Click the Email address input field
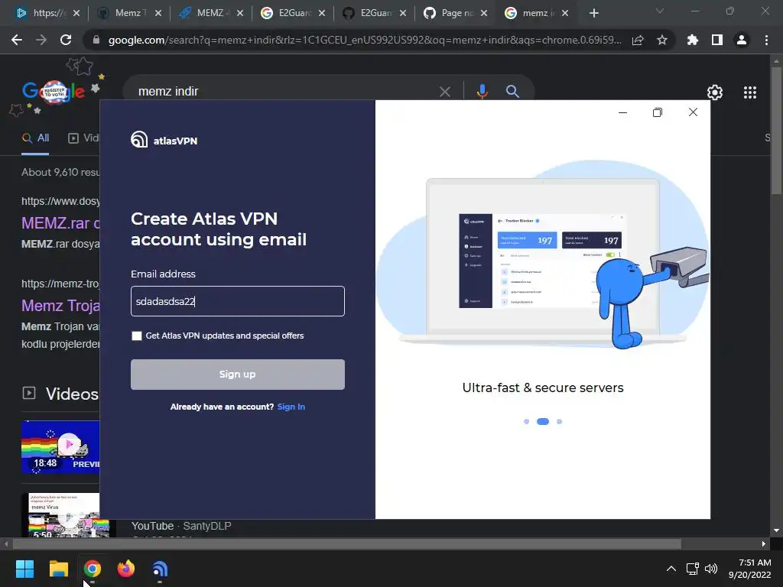 click(238, 301)
